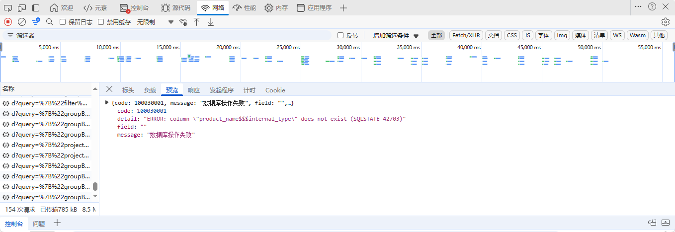The height and width of the screenshot is (232, 675).
Task: Filter requests by JS
Action: 527,35
